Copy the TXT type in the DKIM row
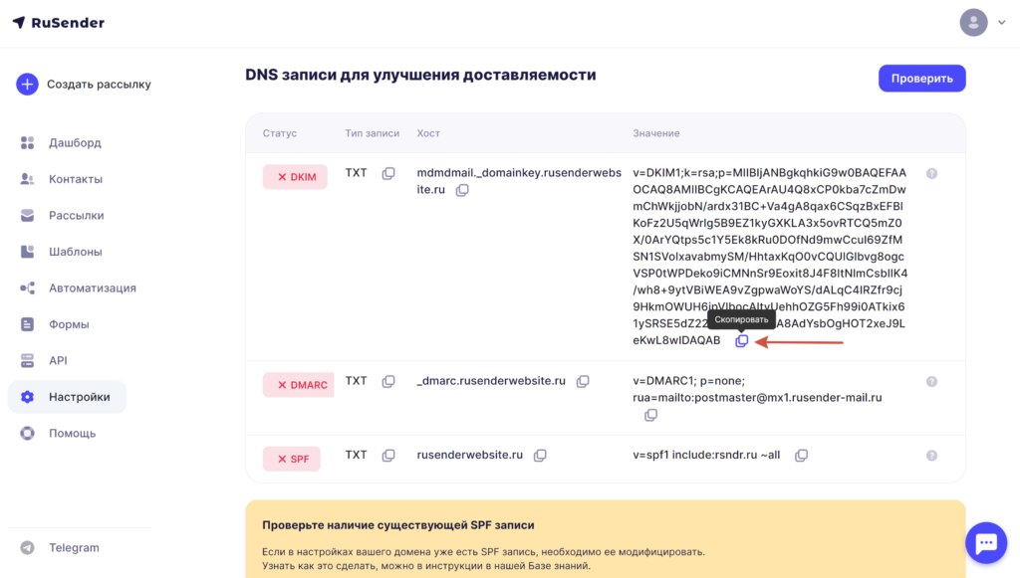This screenshot has height=578, width=1020. click(x=388, y=173)
